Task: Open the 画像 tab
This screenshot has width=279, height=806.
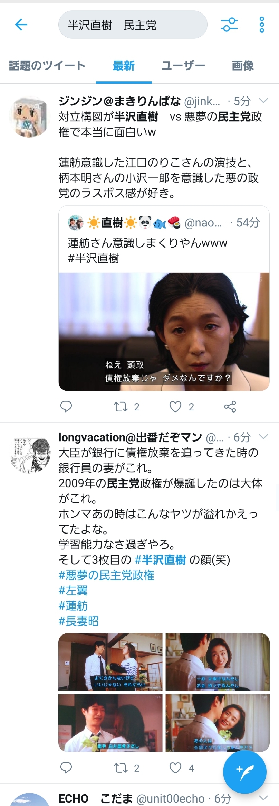Action: (243, 65)
